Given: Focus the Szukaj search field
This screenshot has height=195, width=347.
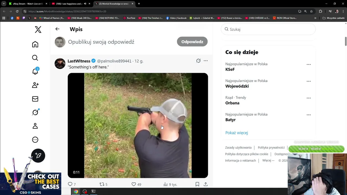Looking at the screenshot, I should [x=268, y=29].
